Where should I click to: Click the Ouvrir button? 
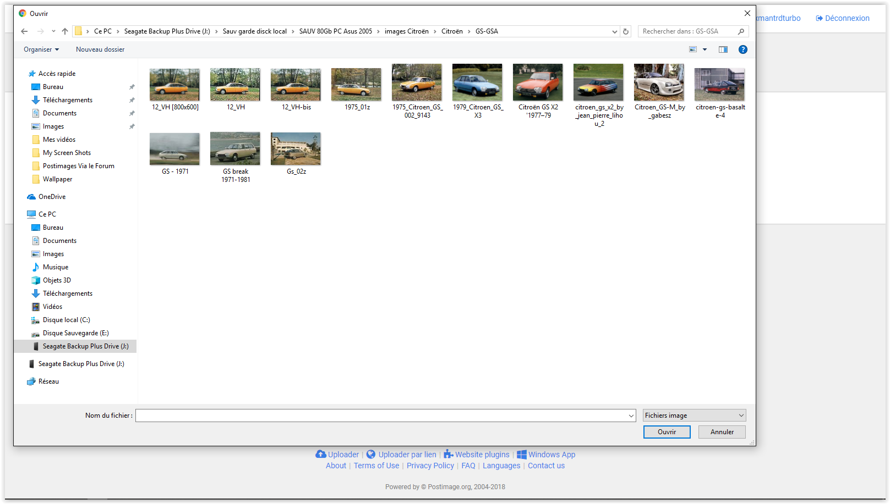667,432
